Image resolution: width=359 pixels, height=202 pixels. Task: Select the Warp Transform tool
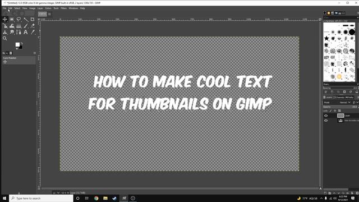tap(12, 26)
